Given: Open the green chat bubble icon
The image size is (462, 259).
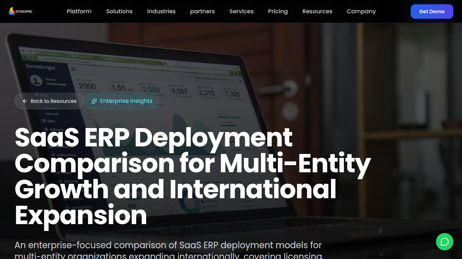Looking at the screenshot, I should coord(445,242).
